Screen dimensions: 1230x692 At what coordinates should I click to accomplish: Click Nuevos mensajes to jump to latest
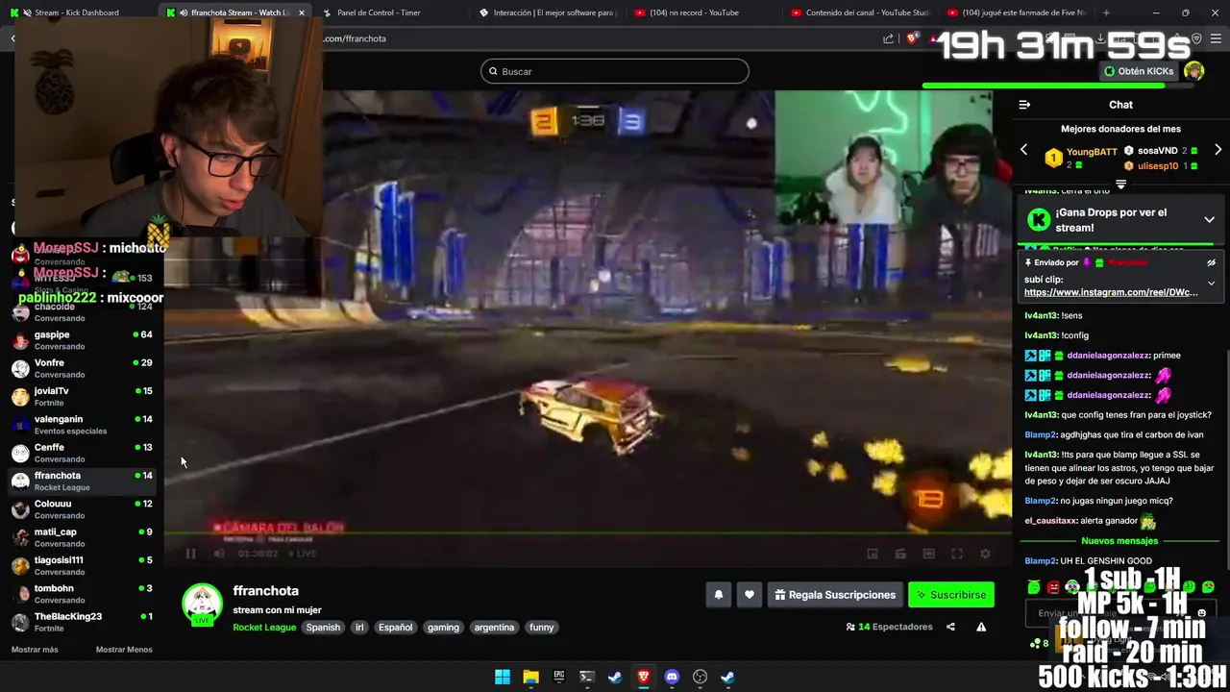(x=1119, y=541)
